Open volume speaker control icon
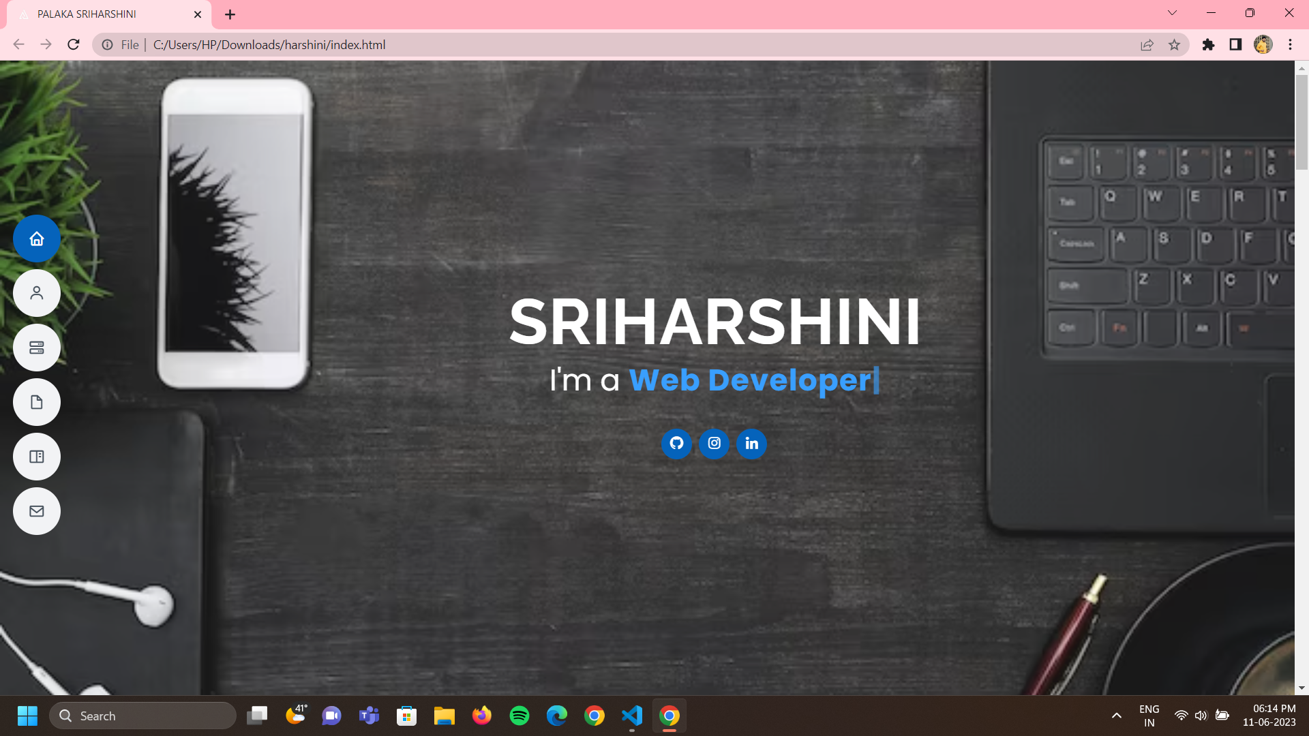 tap(1201, 716)
